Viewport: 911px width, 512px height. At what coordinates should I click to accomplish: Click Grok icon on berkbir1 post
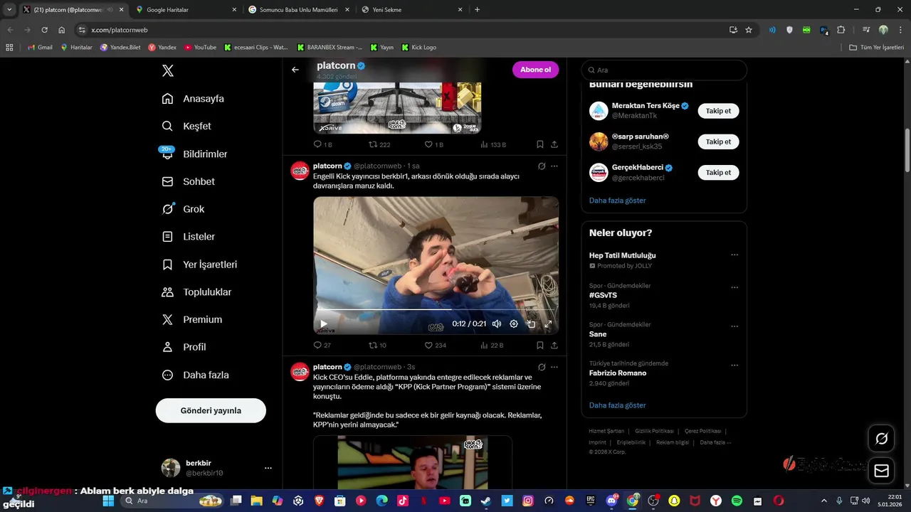(542, 166)
